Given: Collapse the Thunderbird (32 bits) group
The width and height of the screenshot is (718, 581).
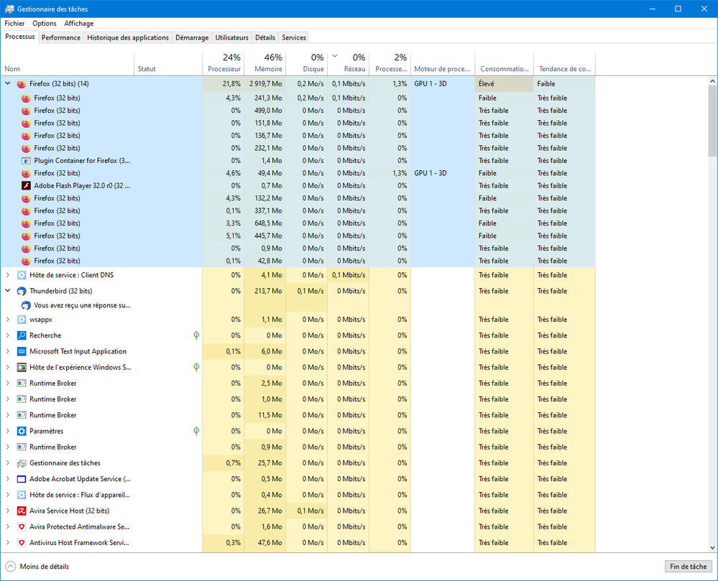Looking at the screenshot, I should click(x=8, y=291).
